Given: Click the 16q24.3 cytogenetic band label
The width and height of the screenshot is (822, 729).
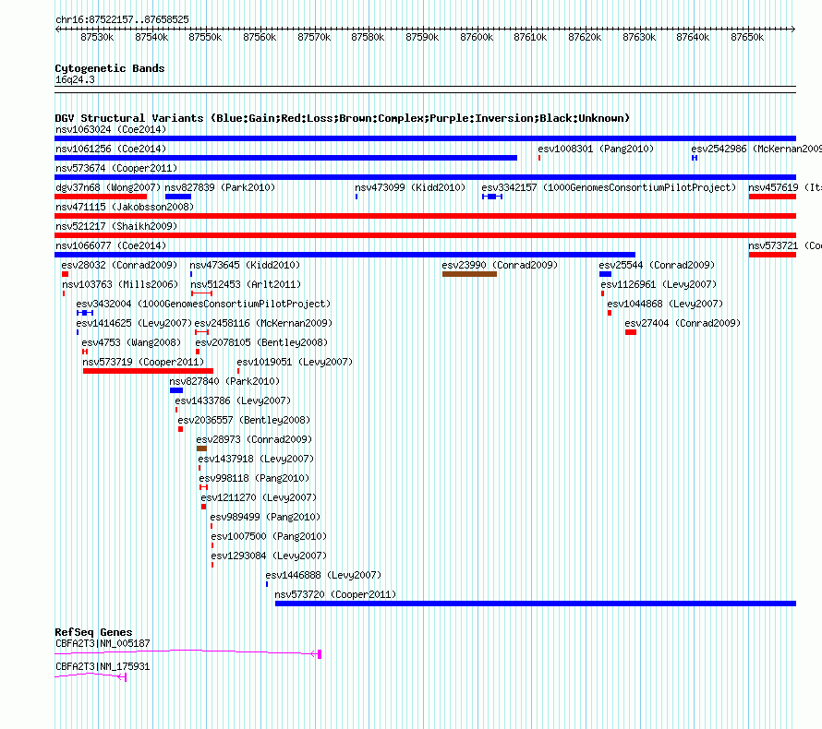Looking at the screenshot, I should [x=75, y=79].
